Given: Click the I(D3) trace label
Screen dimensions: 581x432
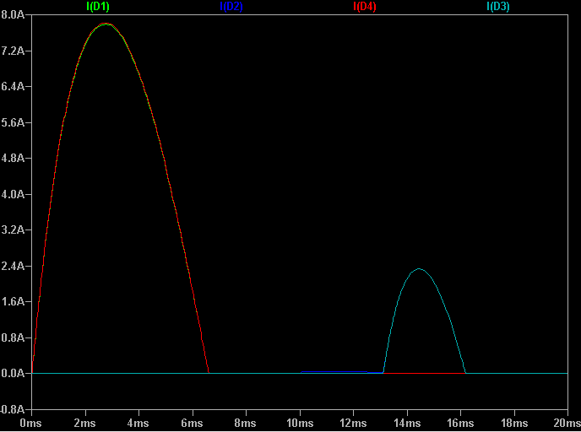Looking at the screenshot, I should click(x=498, y=6).
